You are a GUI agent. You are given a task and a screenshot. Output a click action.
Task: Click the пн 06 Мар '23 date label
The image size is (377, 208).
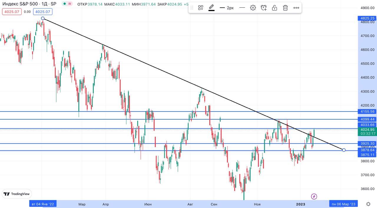[343, 204]
